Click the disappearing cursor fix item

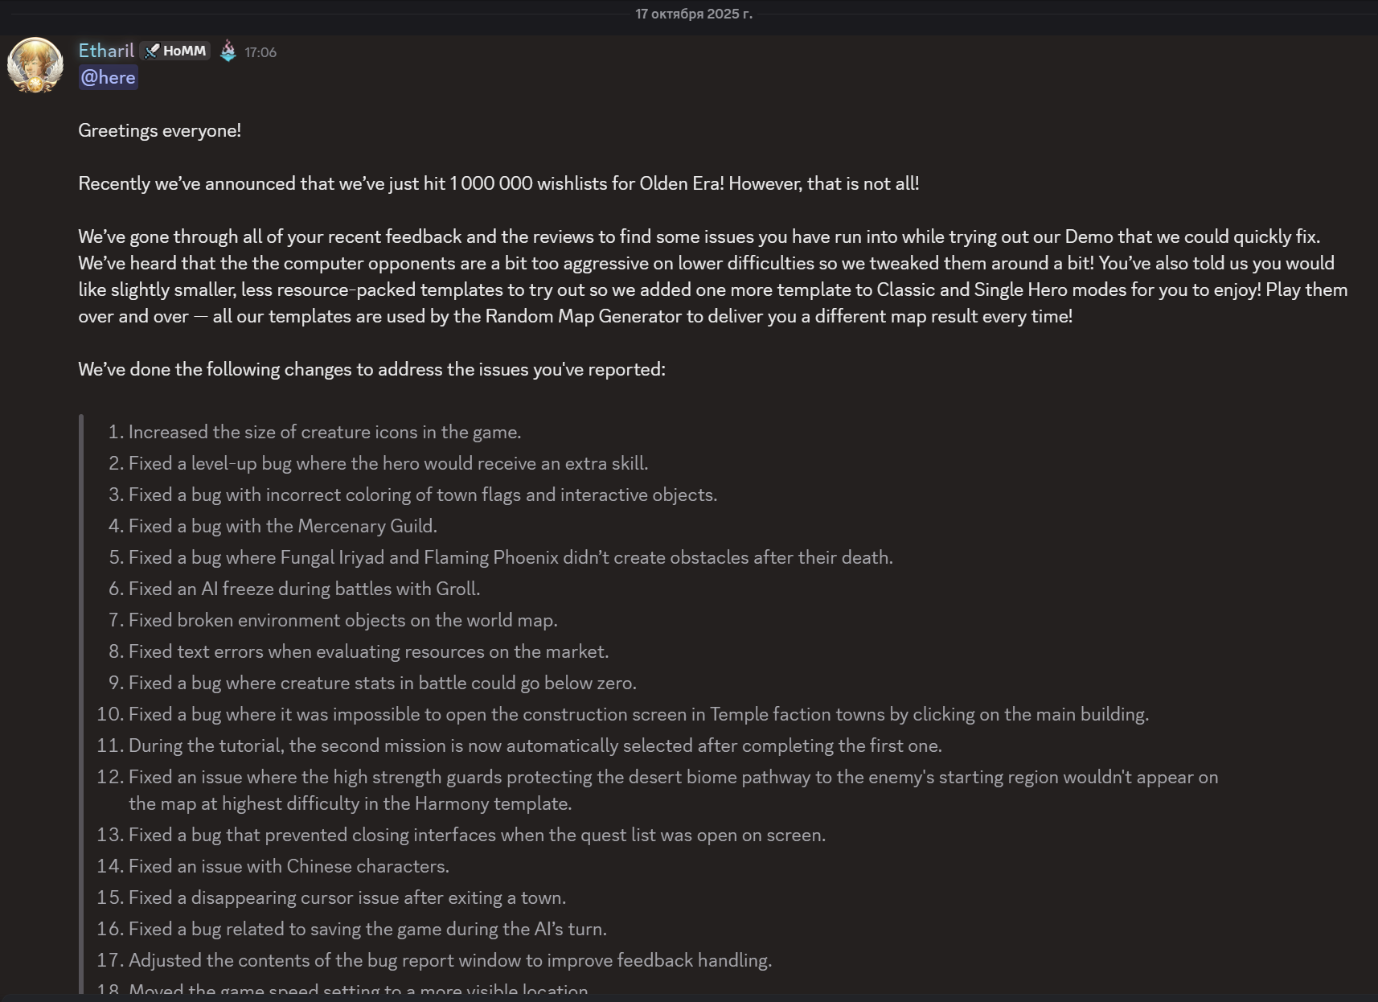click(x=347, y=897)
